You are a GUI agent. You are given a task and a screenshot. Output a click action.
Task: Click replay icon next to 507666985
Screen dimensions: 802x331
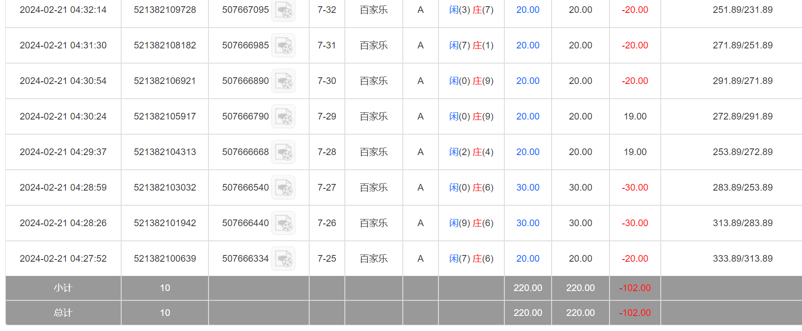283,45
